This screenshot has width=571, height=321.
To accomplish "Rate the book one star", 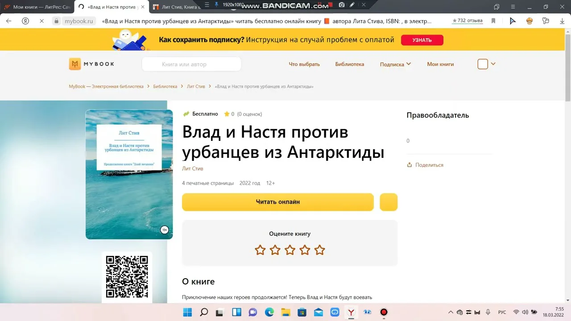I will 260,250.
